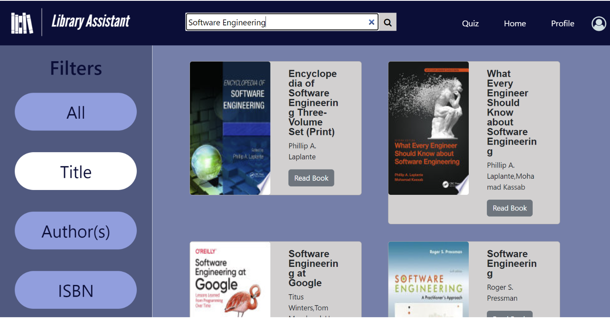The image size is (610, 318).
Task: Click the Software Engineering title by Pressman
Action: (511, 263)
